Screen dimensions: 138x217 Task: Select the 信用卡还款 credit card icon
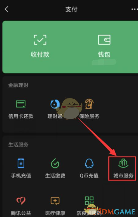pos(21,104)
